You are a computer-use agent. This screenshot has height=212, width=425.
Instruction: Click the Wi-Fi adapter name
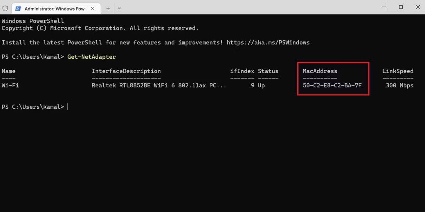pyautogui.click(x=10, y=86)
